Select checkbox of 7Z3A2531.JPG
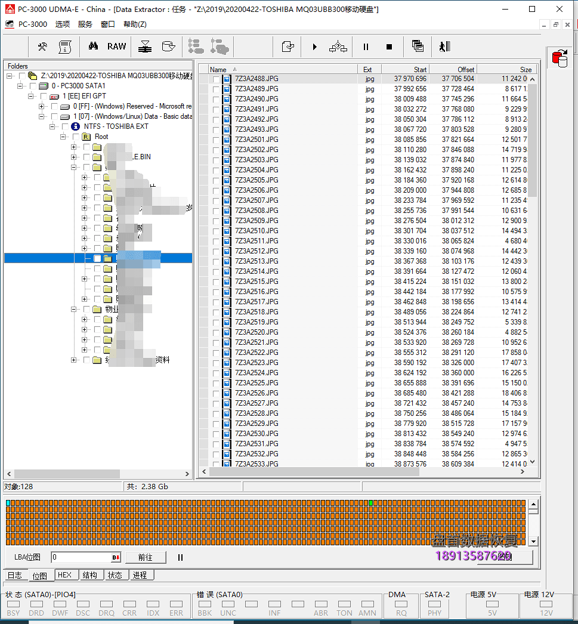This screenshot has height=624, width=578. coord(215,444)
